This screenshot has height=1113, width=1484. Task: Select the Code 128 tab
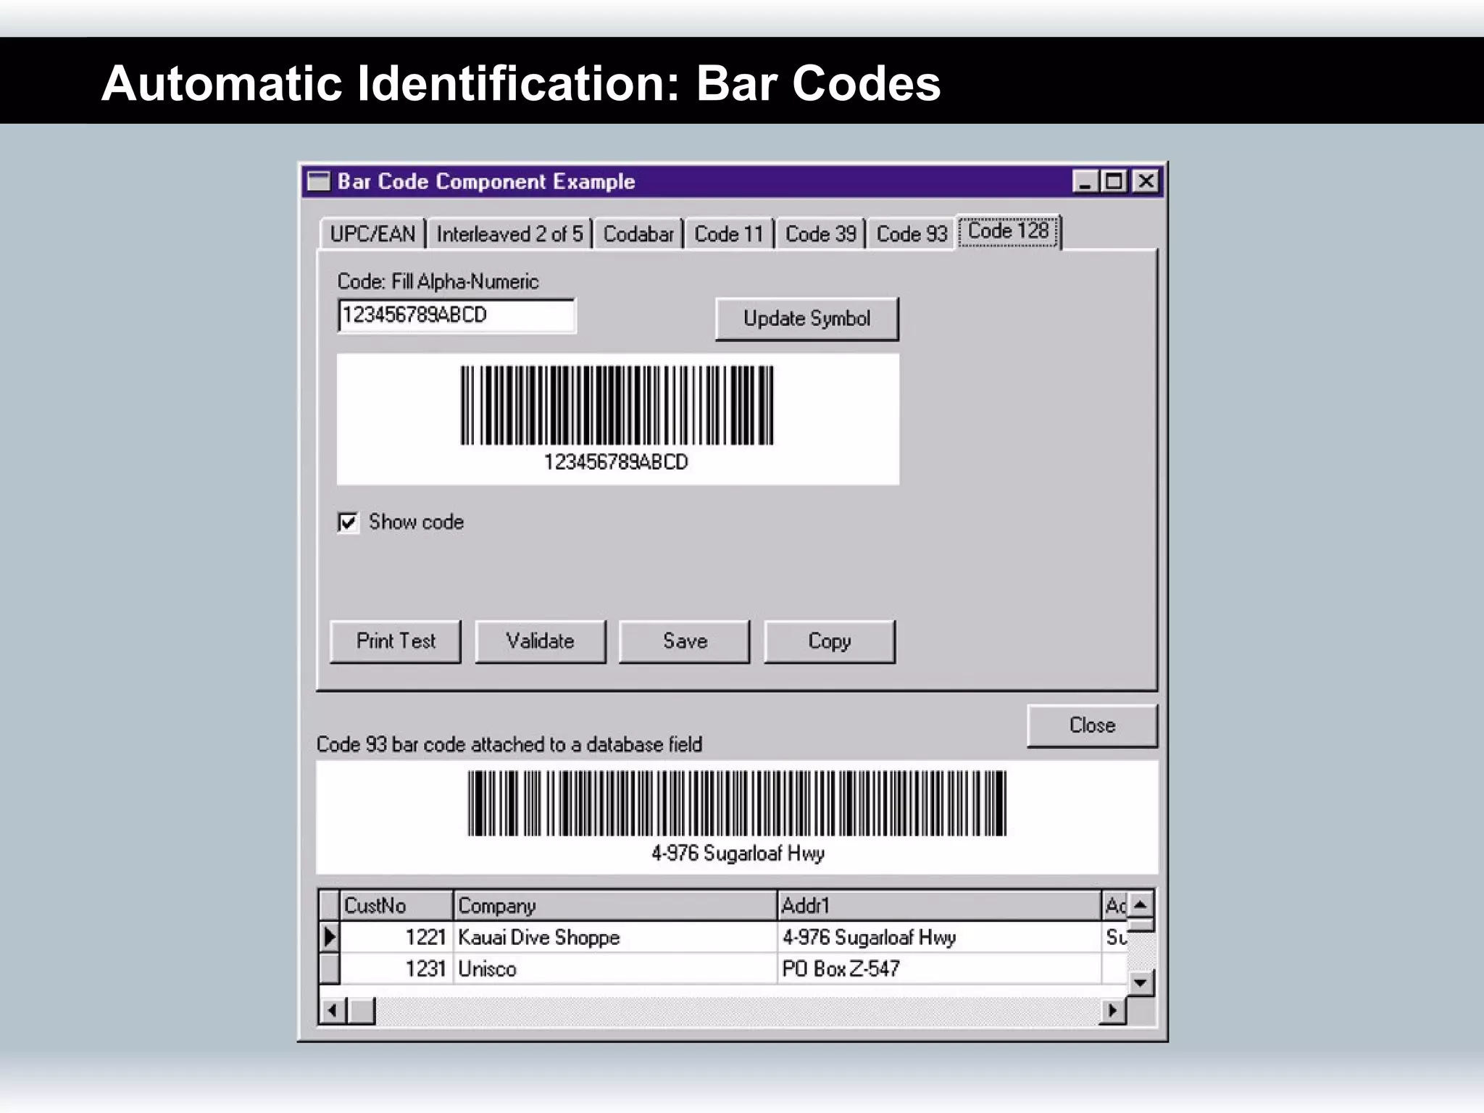pyautogui.click(x=1009, y=231)
